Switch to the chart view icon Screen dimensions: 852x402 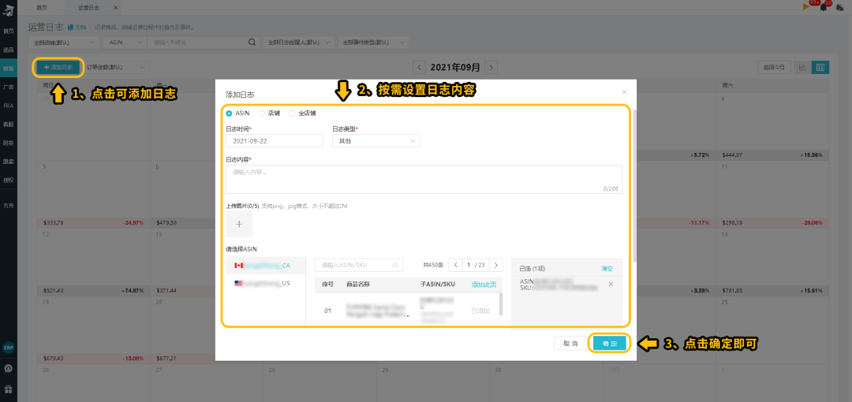[x=803, y=68]
